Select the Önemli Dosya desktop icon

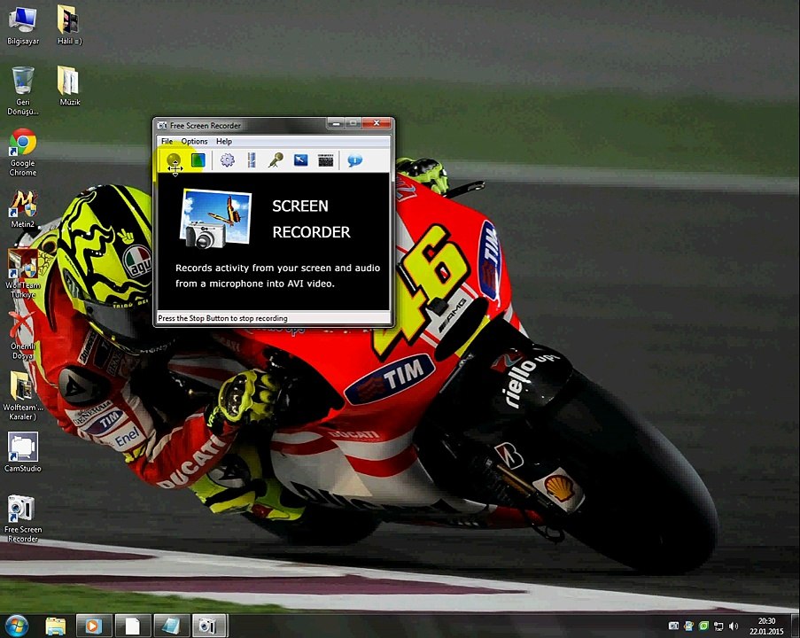(23, 335)
